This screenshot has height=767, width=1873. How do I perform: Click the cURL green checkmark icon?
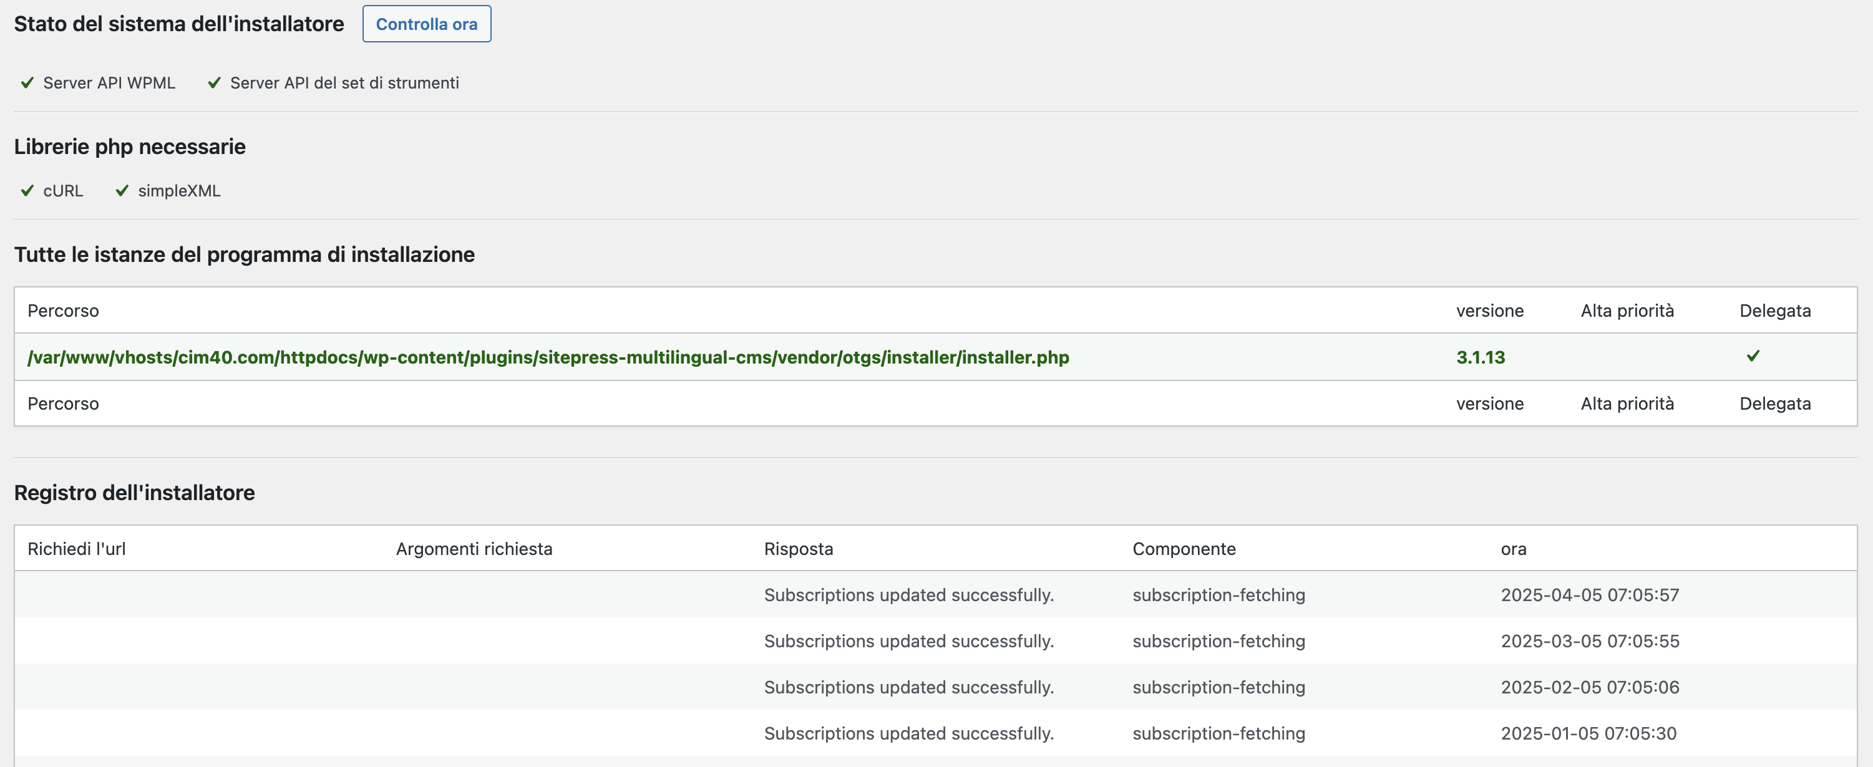coord(27,190)
